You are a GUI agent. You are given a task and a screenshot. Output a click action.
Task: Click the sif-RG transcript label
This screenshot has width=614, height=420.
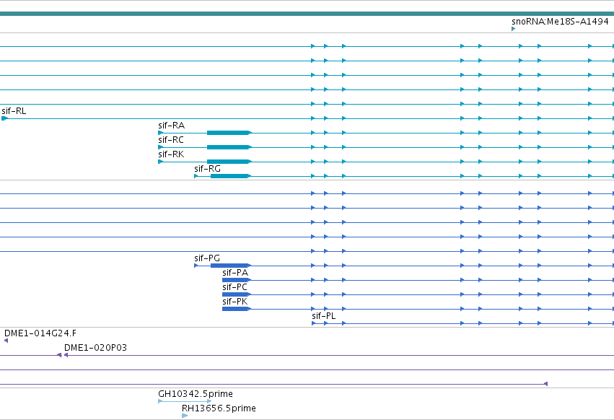[x=207, y=169]
